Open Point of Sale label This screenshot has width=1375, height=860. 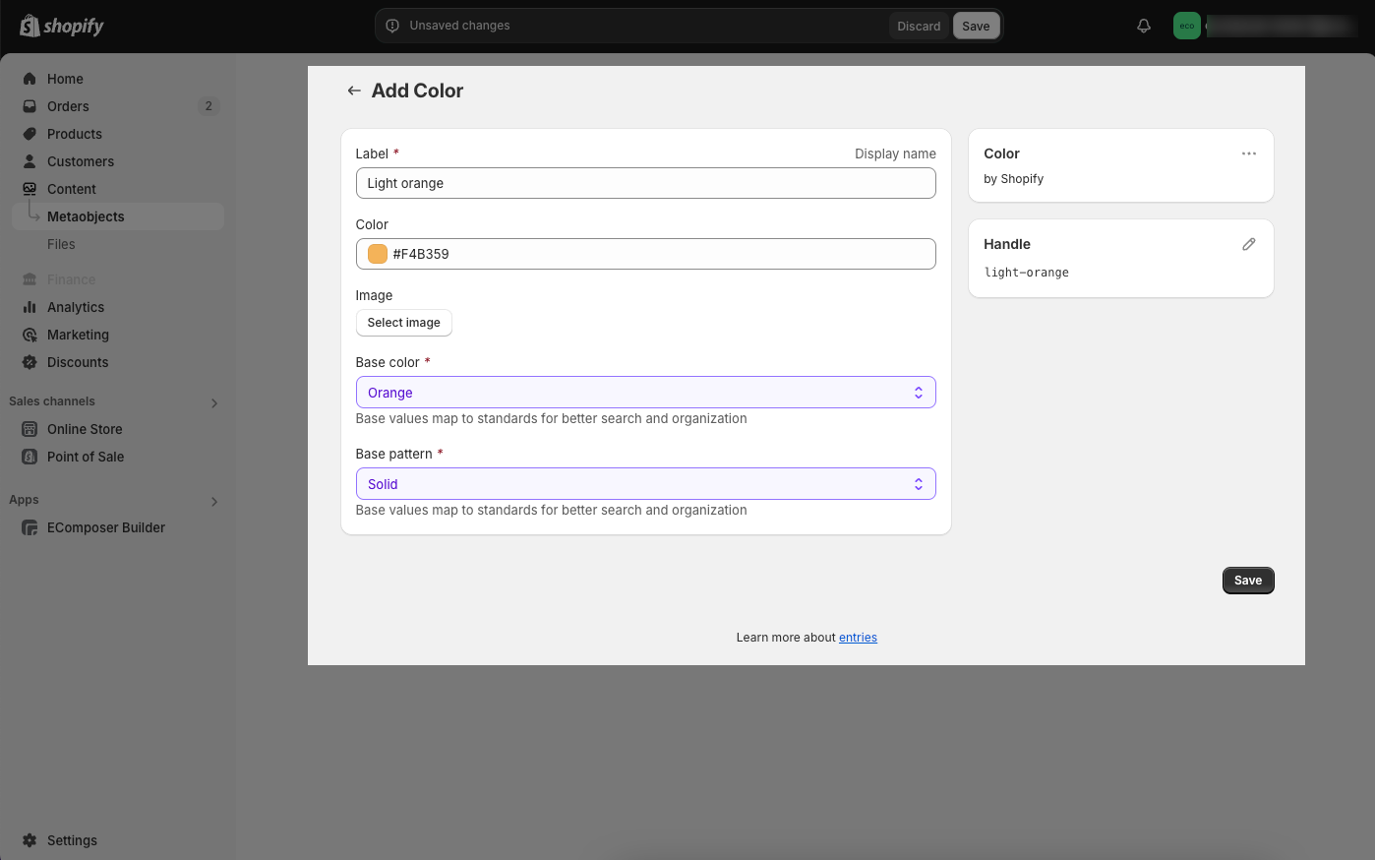point(86,457)
